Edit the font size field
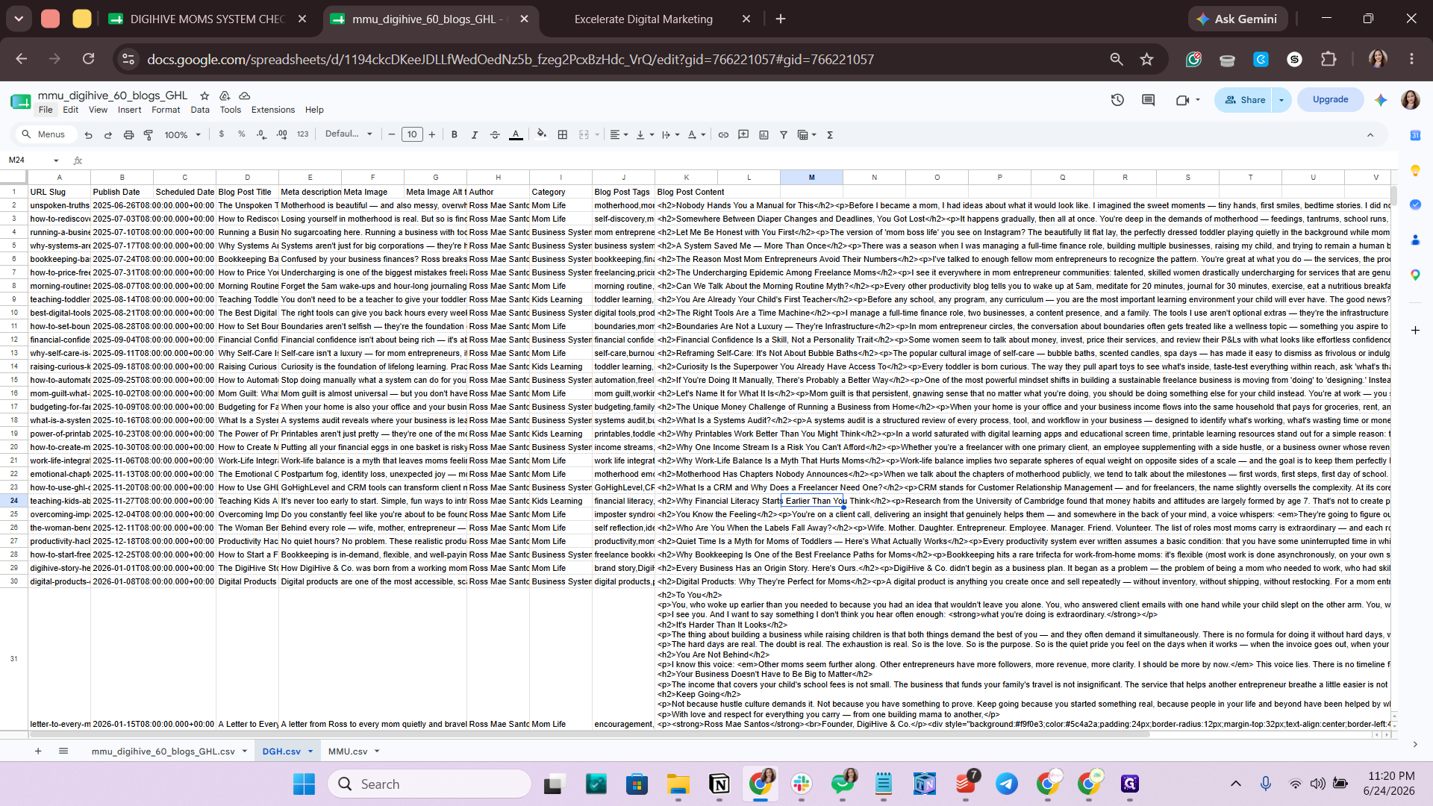 tap(412, 134)
